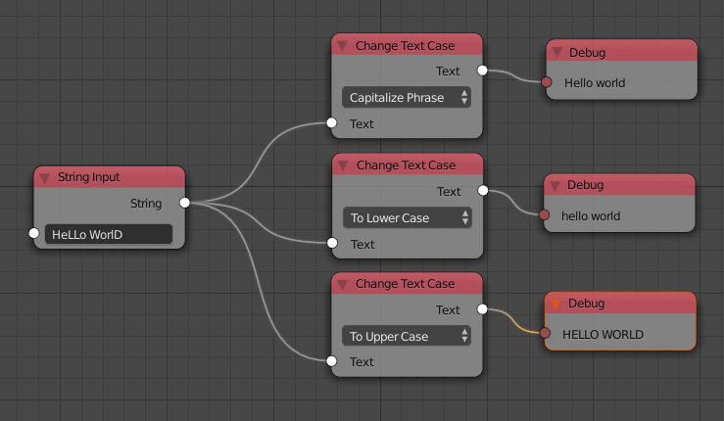Collapse the Capitalize Phrase Change Text Case node
This screenshot has height=421, width=724.
(x=342, y=46)
